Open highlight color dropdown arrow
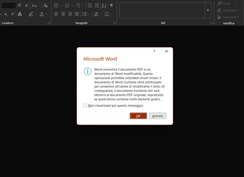The width and height of the screenshot is (244, 177). [36, 14]
